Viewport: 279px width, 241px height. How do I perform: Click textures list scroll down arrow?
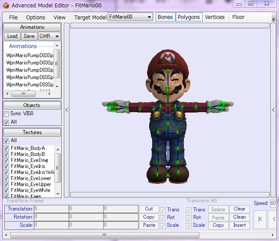click(58, 194)
